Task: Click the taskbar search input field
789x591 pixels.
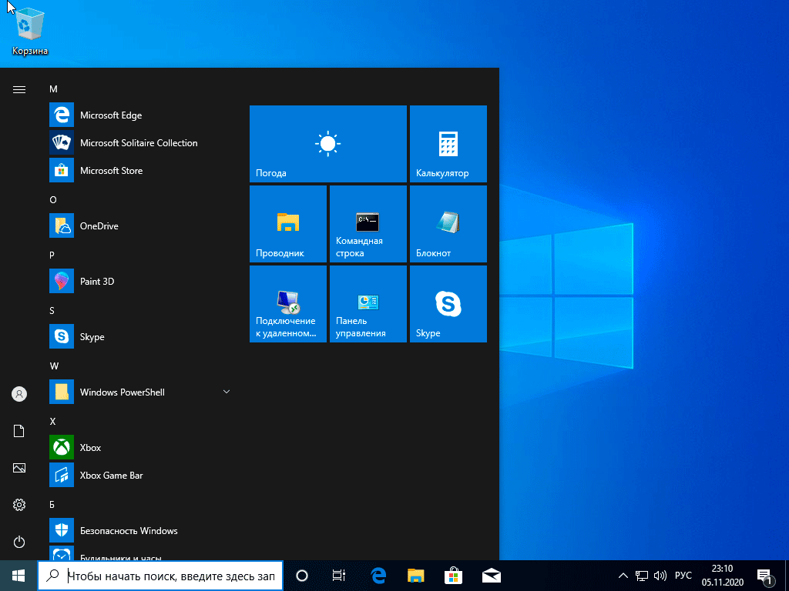Action: pyautogui.click(x=170, y=576)
